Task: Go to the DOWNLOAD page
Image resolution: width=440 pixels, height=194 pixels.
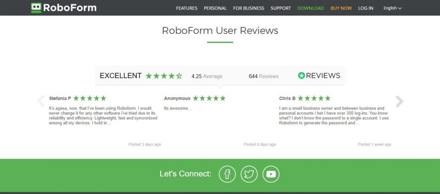Action: pos(311,8)
